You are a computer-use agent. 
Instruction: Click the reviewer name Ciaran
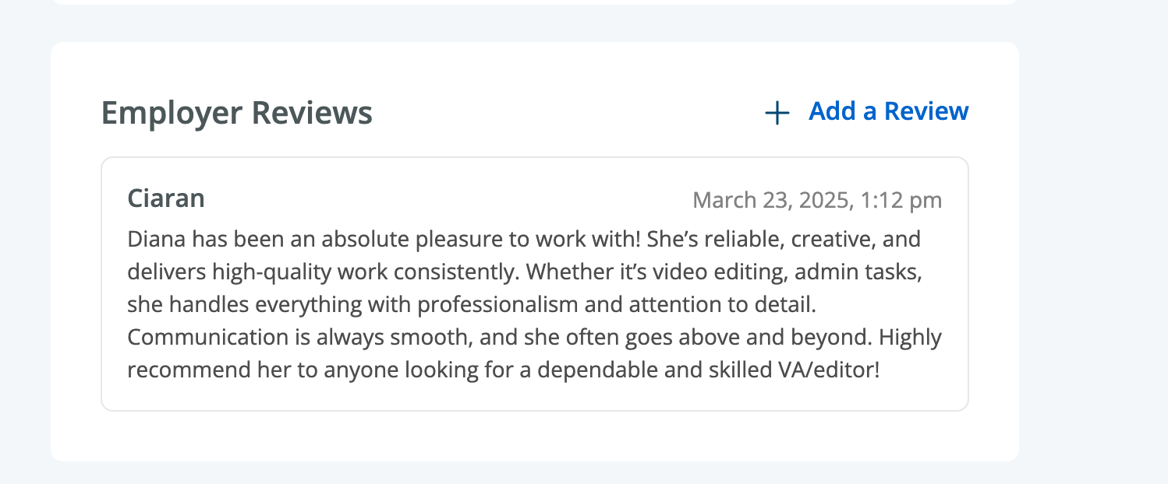[166, 198]
